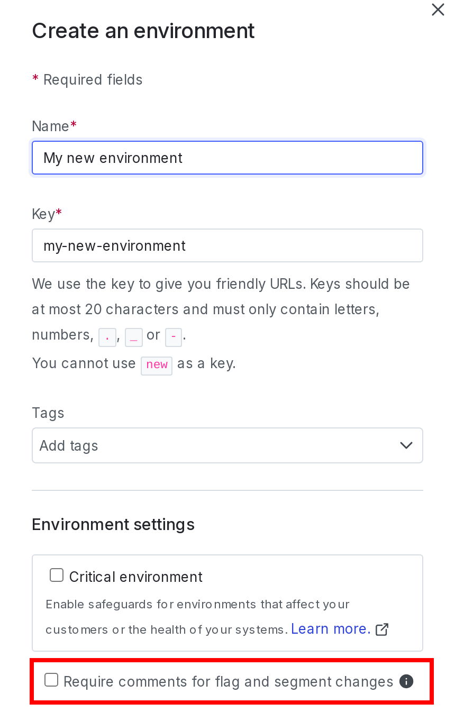The height and width of the screenshot is (712, 455).
Task: Click the info icon next to Require comments
Action: 406,681
